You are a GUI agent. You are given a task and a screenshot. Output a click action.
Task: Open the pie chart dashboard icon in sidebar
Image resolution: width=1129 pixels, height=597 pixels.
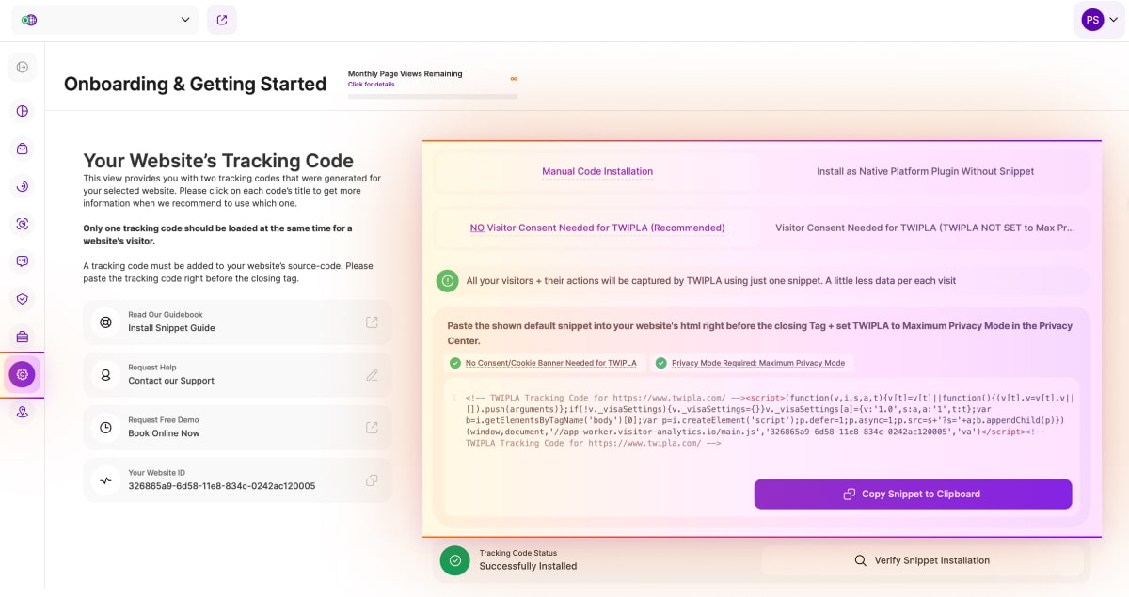[23, 111]
